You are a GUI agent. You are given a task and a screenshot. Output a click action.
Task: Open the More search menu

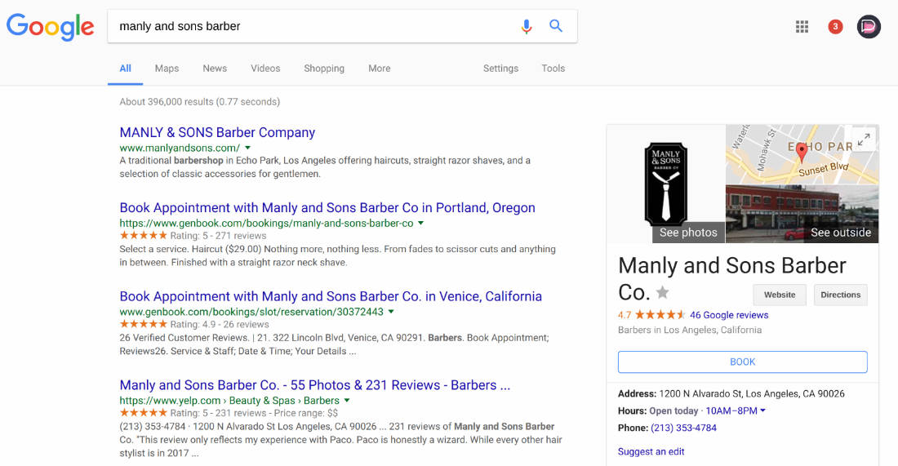379,69
